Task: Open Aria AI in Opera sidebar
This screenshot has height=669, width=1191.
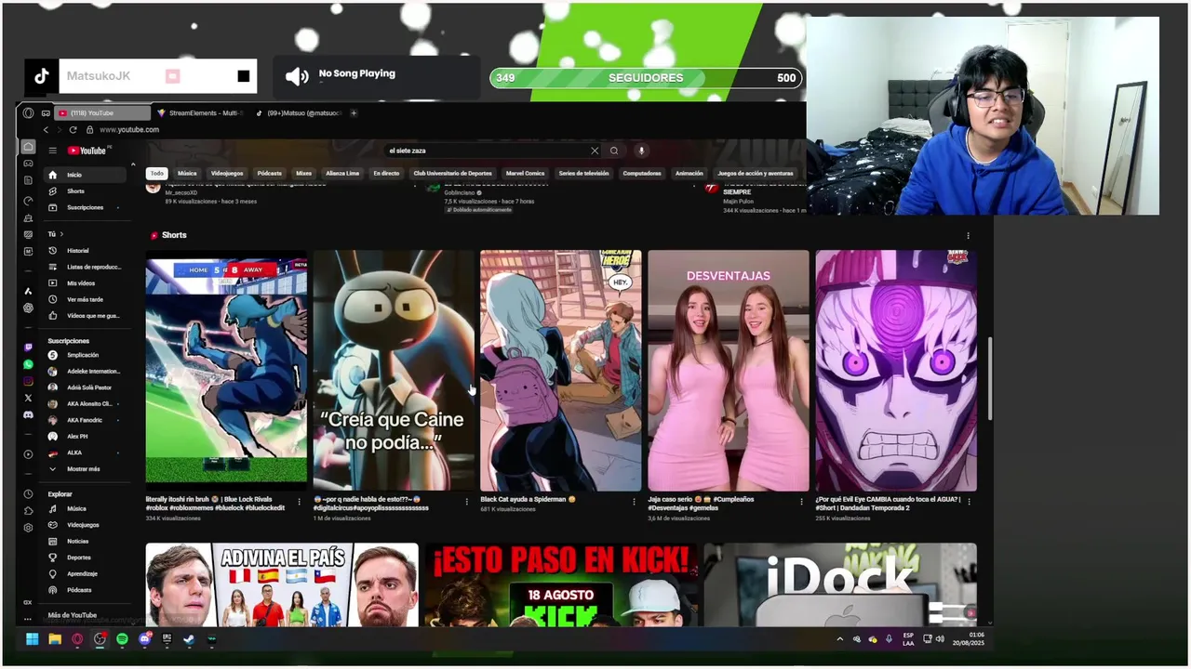Action: click(x=28, y=291)
